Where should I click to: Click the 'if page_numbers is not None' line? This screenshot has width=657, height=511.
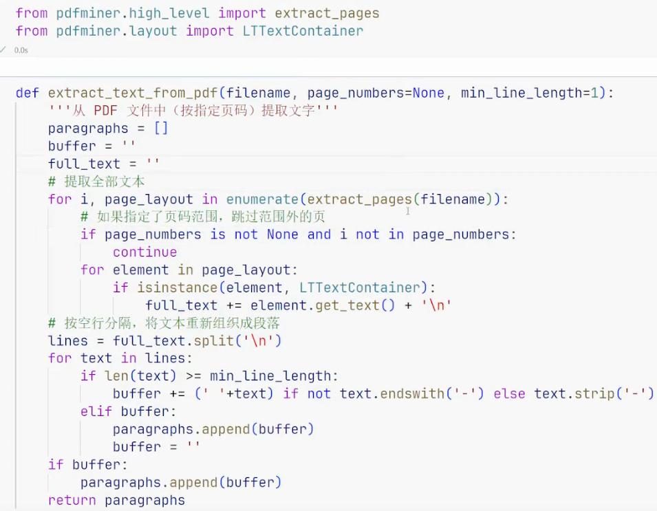[299, 234]
